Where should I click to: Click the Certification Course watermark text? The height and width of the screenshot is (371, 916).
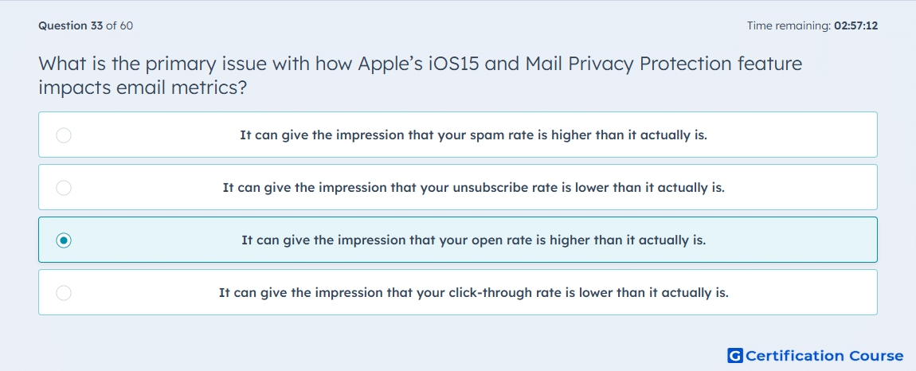824,355
